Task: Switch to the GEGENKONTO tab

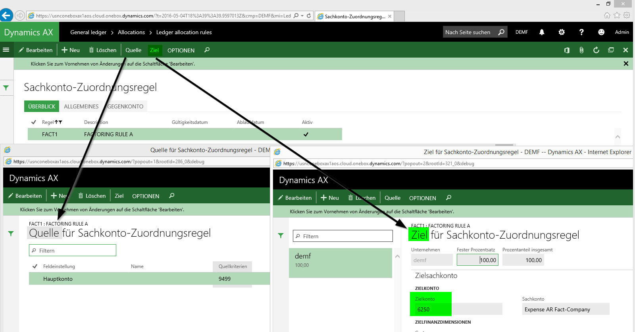Action: coord(125,106)
